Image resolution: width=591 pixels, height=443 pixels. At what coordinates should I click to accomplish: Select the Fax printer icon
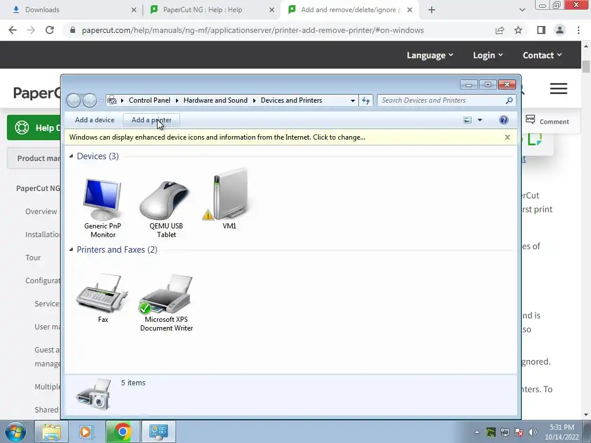(x=103, y=298)
